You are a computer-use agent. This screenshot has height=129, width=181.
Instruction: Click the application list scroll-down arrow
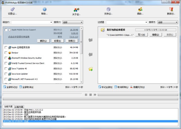(82, 82)
